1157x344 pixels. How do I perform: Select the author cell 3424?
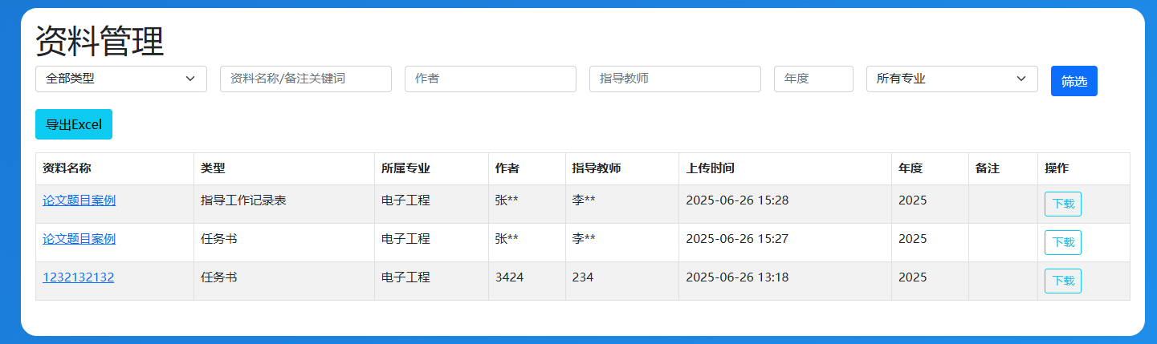527,281
